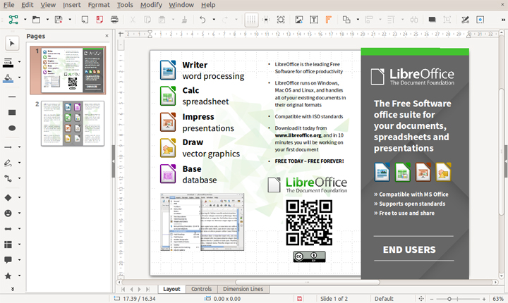Select the Stars shapes tool

(x=8, y=276)
